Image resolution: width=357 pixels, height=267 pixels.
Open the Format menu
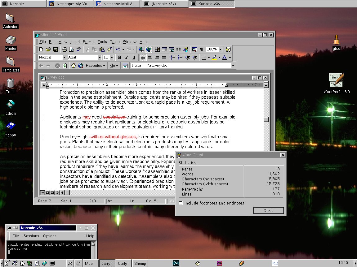89,42
